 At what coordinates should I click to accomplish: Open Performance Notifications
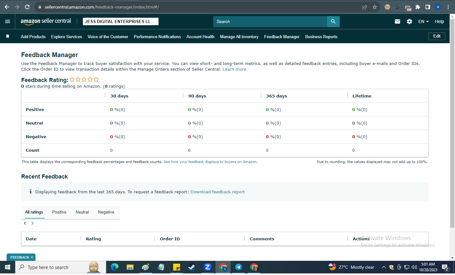tap(157, 37)
